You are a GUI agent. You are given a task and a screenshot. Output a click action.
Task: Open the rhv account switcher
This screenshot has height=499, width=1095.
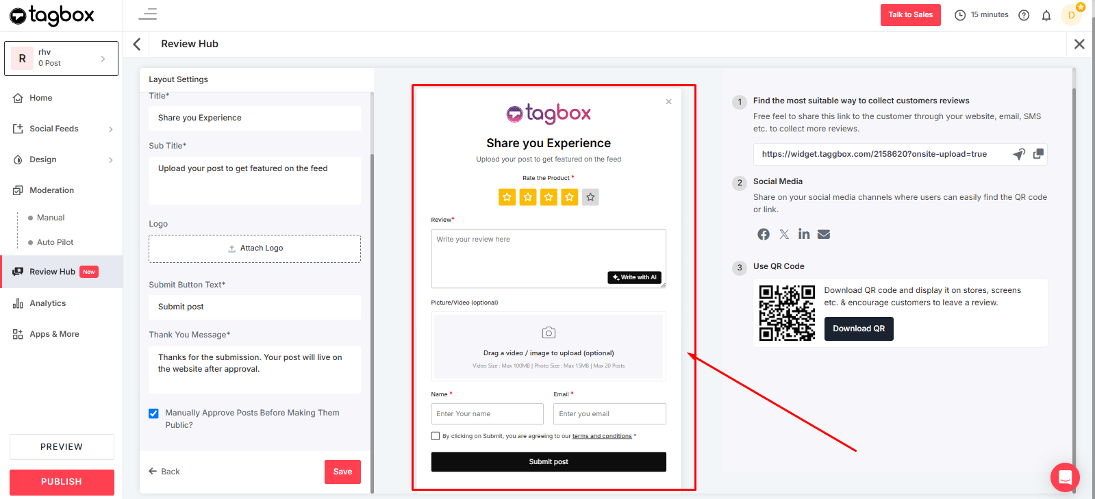62,58
